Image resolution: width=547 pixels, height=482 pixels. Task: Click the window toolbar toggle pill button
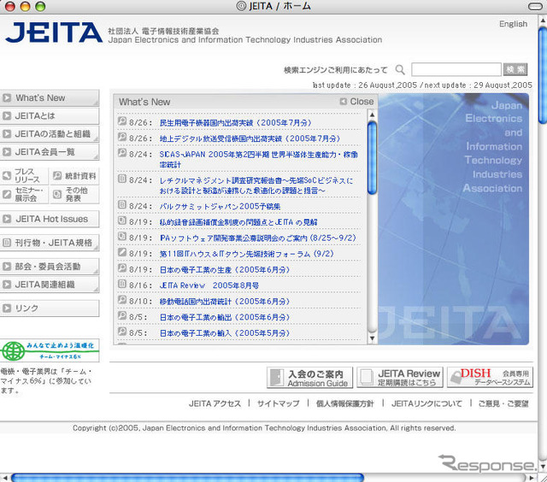(535, 6)
